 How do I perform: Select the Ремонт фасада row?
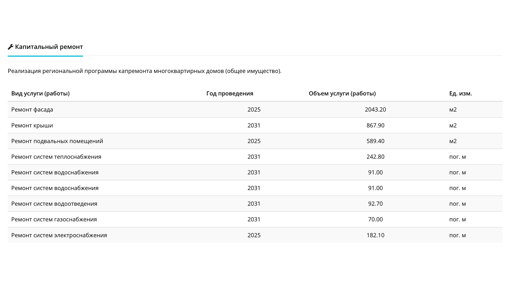click(x=32, y=109)
